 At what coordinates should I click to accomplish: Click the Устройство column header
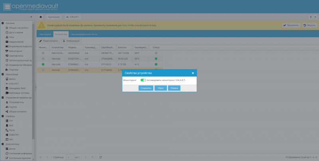58,47
